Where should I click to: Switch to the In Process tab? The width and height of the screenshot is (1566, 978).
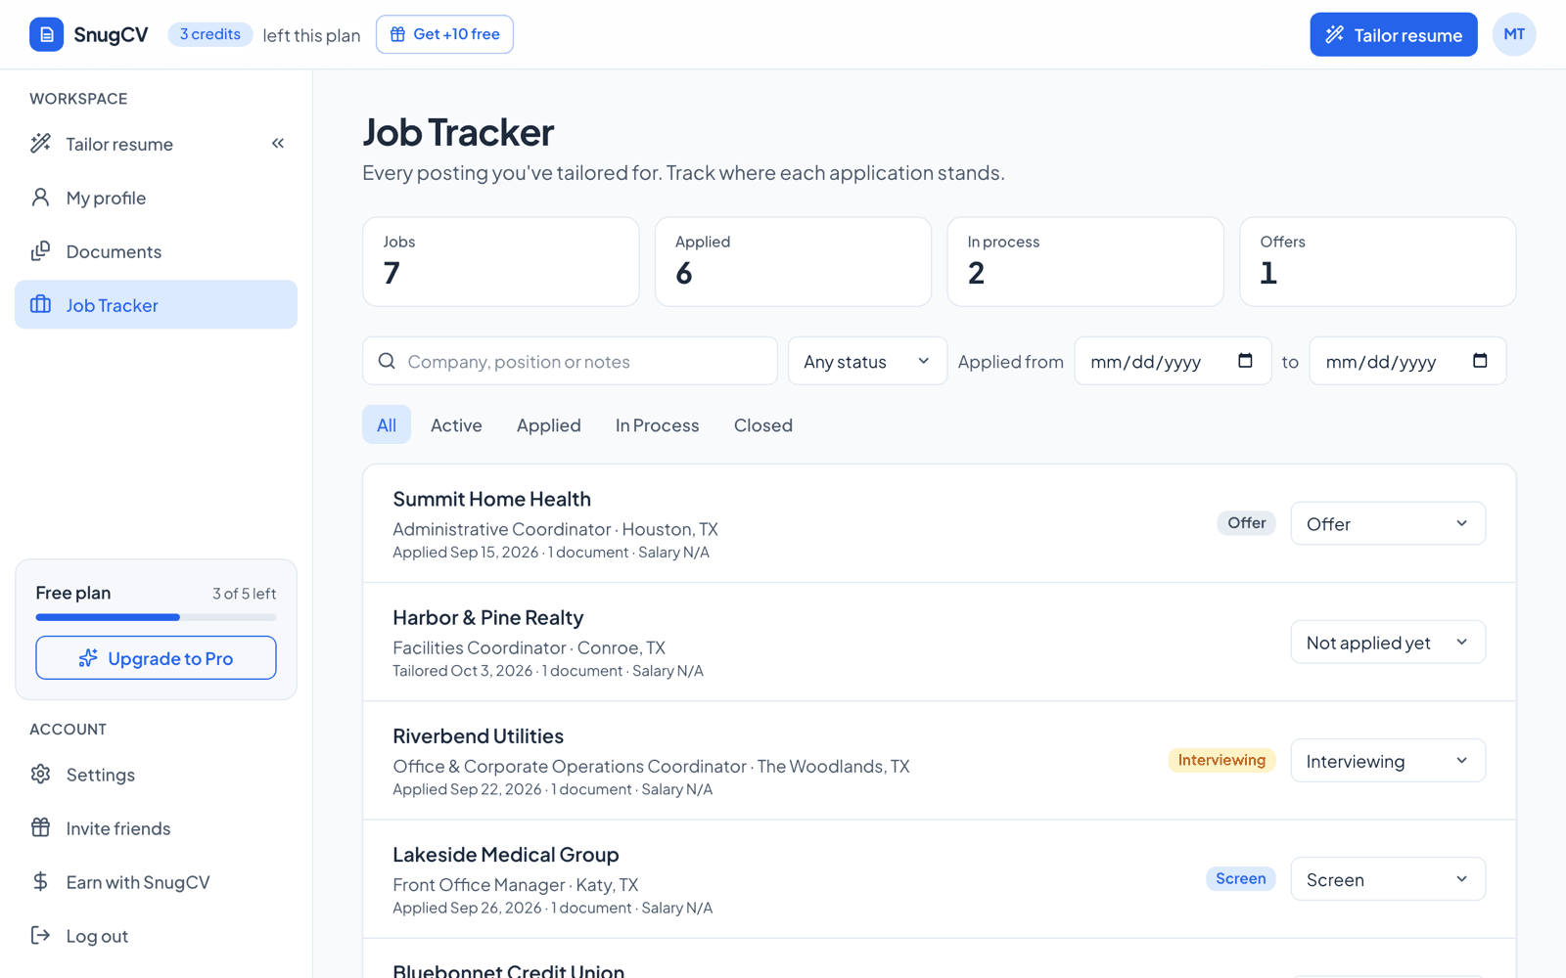tap(657, 424)
